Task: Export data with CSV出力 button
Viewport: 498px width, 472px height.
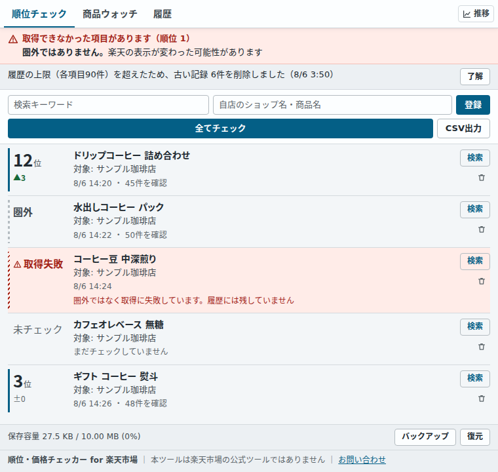Action: point(463,128)
